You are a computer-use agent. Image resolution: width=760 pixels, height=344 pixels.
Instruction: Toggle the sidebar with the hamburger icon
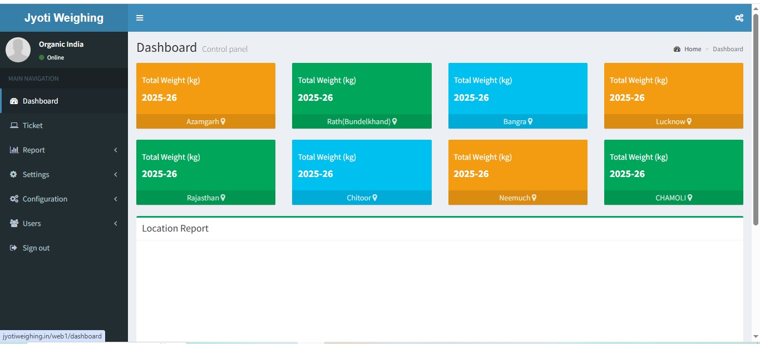pyautogui.click(x=140, y=18)
